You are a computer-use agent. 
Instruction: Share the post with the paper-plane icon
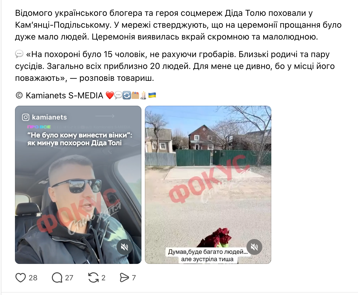click(x=124, y=278)
